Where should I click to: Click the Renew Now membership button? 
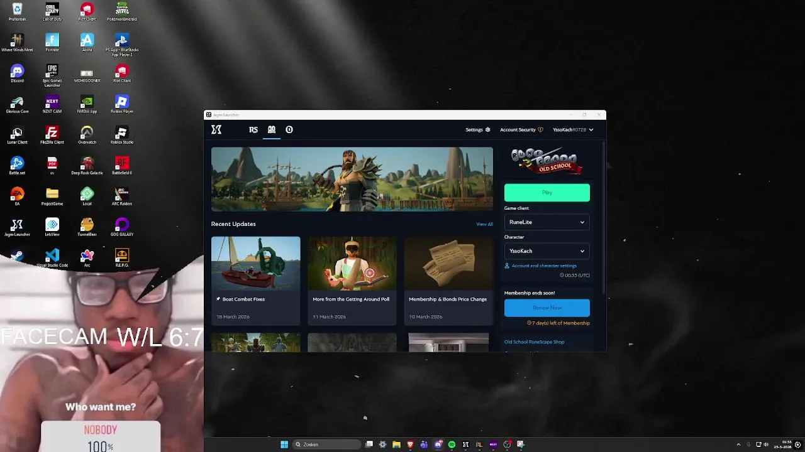pos(547,308)
